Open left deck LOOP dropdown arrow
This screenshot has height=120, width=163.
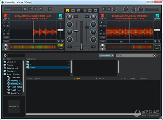pyautogui.click(x=8, y=19)
